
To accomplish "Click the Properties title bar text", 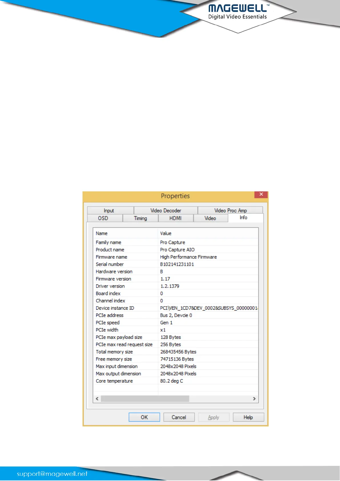I will click(x=175, y=196).
